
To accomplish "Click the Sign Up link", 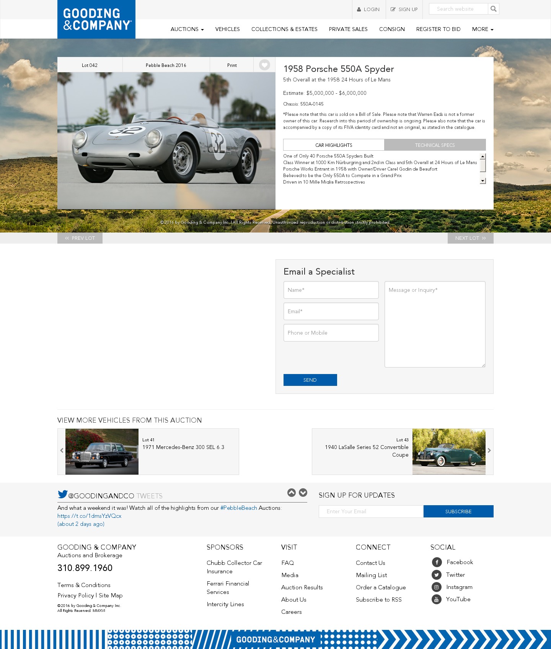I will coord(404,9).
